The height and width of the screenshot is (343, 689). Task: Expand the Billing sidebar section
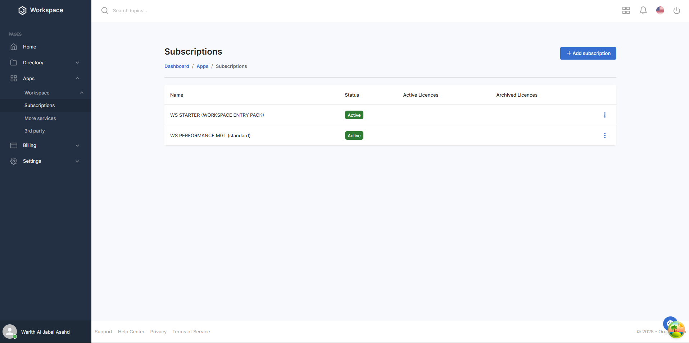[45, 145]
